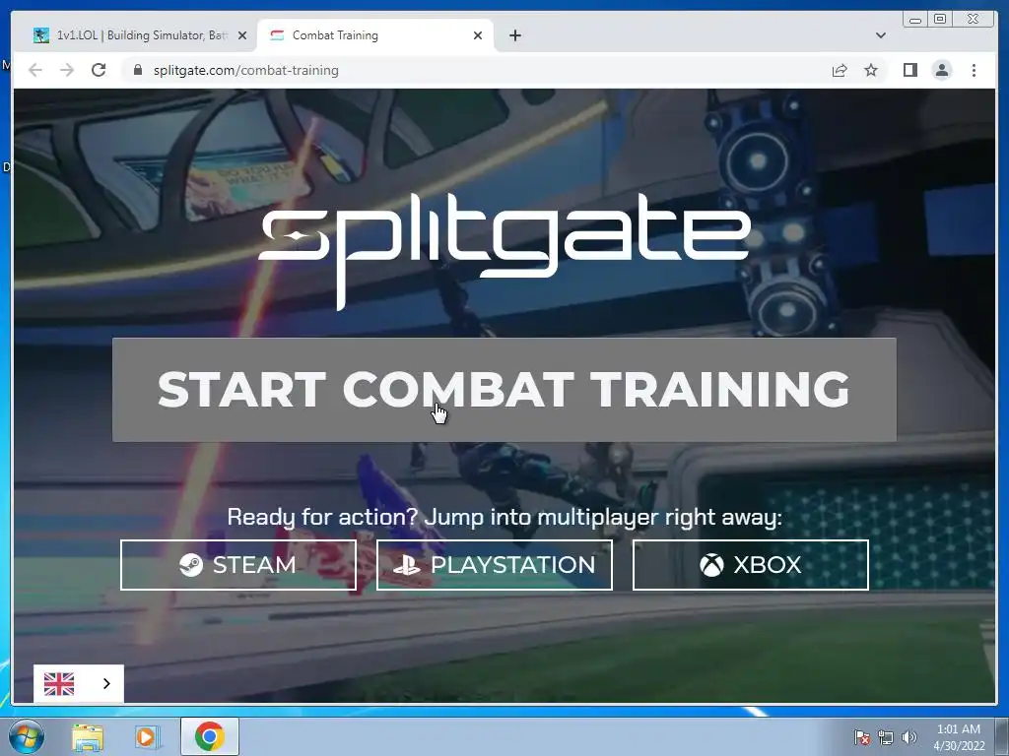Viewport: 1009px width, 756px height.
Task: Open File Explorer from the taskbar
Action: [x=88, y=736]
